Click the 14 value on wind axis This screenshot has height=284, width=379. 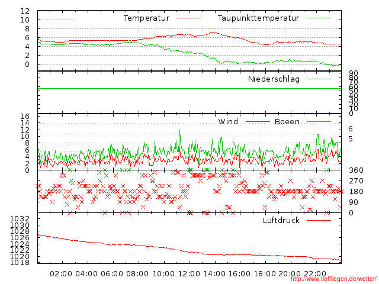click(x=25, y=123)
